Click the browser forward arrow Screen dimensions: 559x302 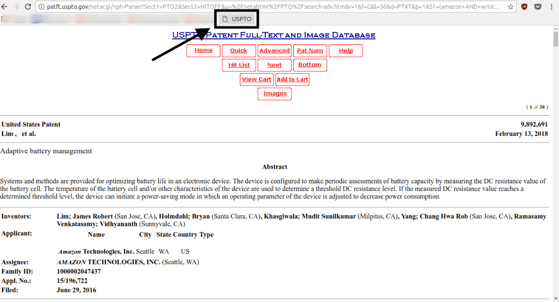16,7
